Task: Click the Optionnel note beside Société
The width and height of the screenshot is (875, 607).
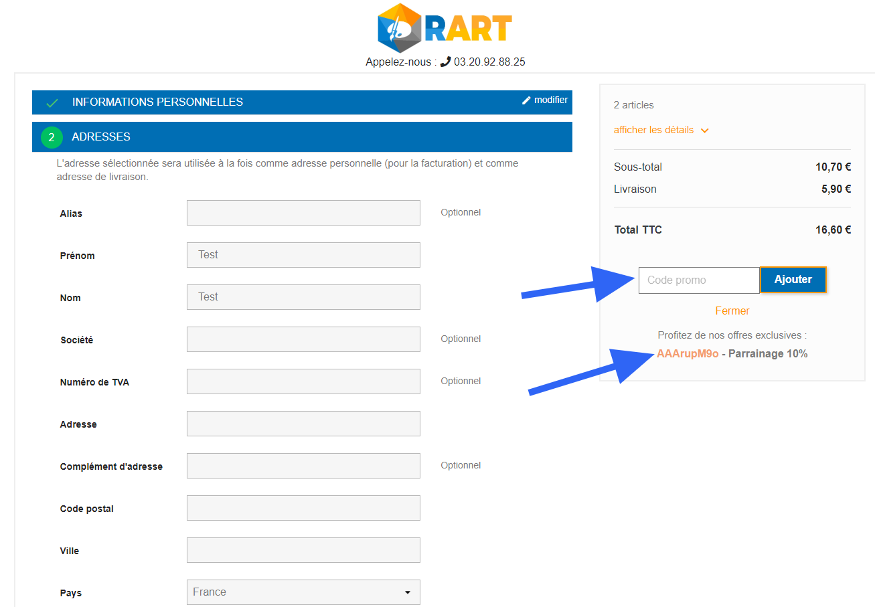Action: click(461, 339)
